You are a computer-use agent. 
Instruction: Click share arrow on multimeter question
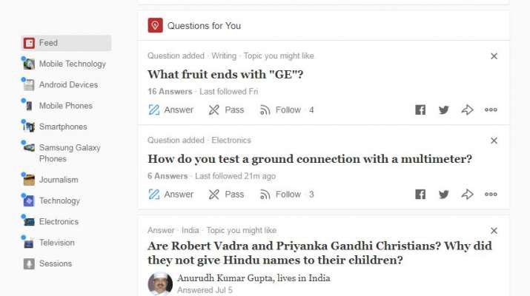tap(467, 195)
